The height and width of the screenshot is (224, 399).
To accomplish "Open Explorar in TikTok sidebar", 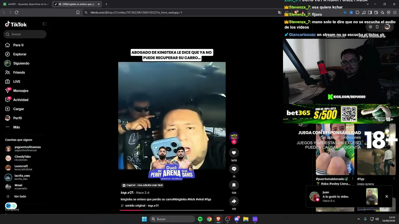I will (x=16, y=54).
